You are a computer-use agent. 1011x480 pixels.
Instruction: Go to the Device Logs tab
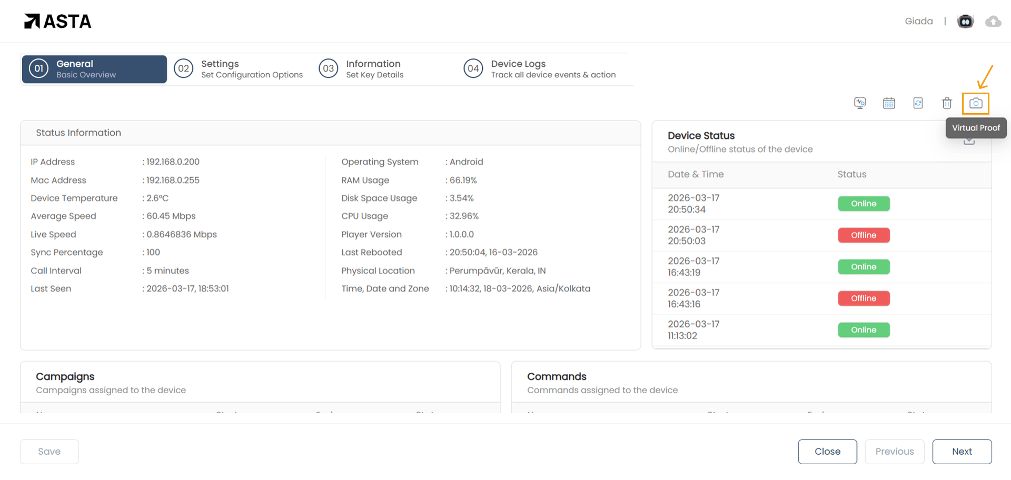(x=540, y=69)
